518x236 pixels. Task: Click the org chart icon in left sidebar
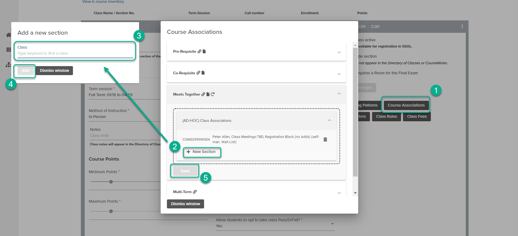8,65
